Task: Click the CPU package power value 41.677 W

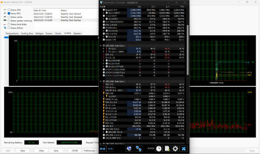Action: click(137, 102)
